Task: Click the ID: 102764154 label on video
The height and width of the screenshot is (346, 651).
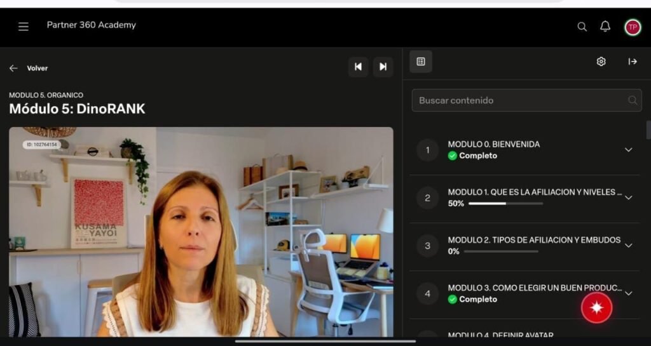Action: click(41, 145)
